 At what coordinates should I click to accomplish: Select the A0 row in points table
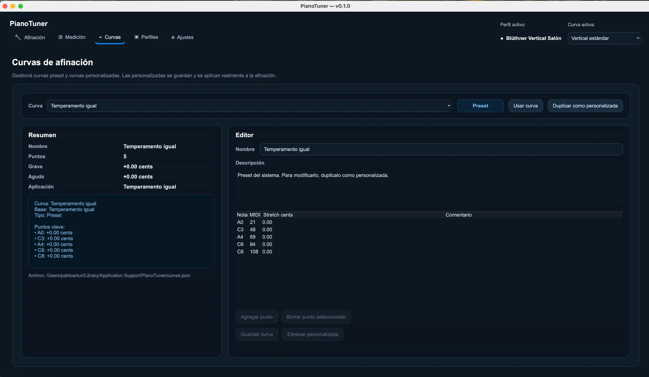pos(429,222)
